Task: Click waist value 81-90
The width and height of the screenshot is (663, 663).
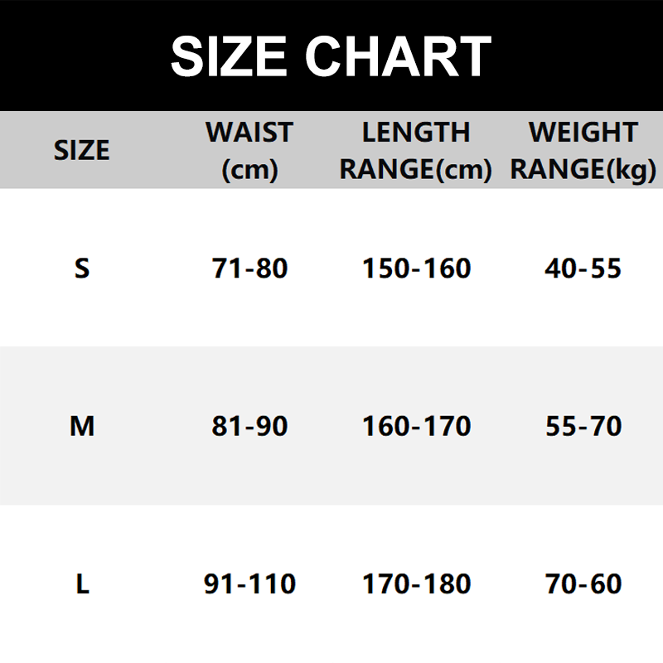Action: tap(249, 426)
